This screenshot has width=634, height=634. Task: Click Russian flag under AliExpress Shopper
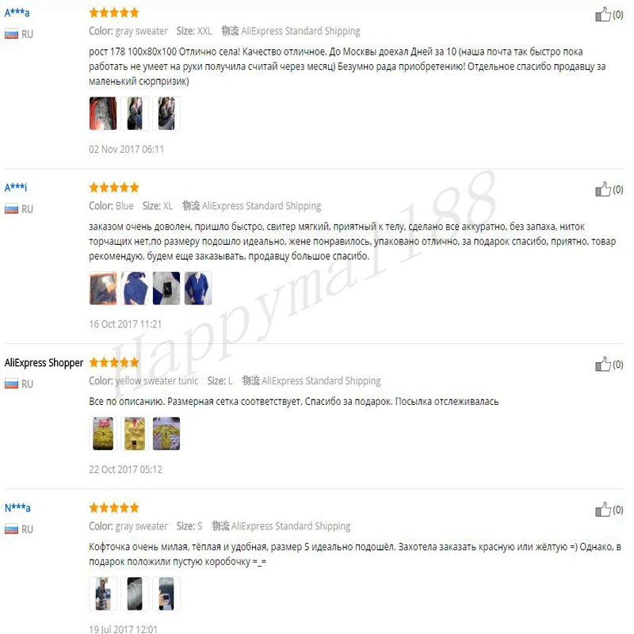click(11, 384)
